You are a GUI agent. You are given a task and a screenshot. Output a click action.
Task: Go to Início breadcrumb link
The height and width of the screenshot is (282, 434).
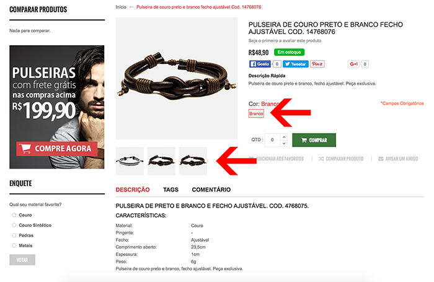click(x=121, y=7)
